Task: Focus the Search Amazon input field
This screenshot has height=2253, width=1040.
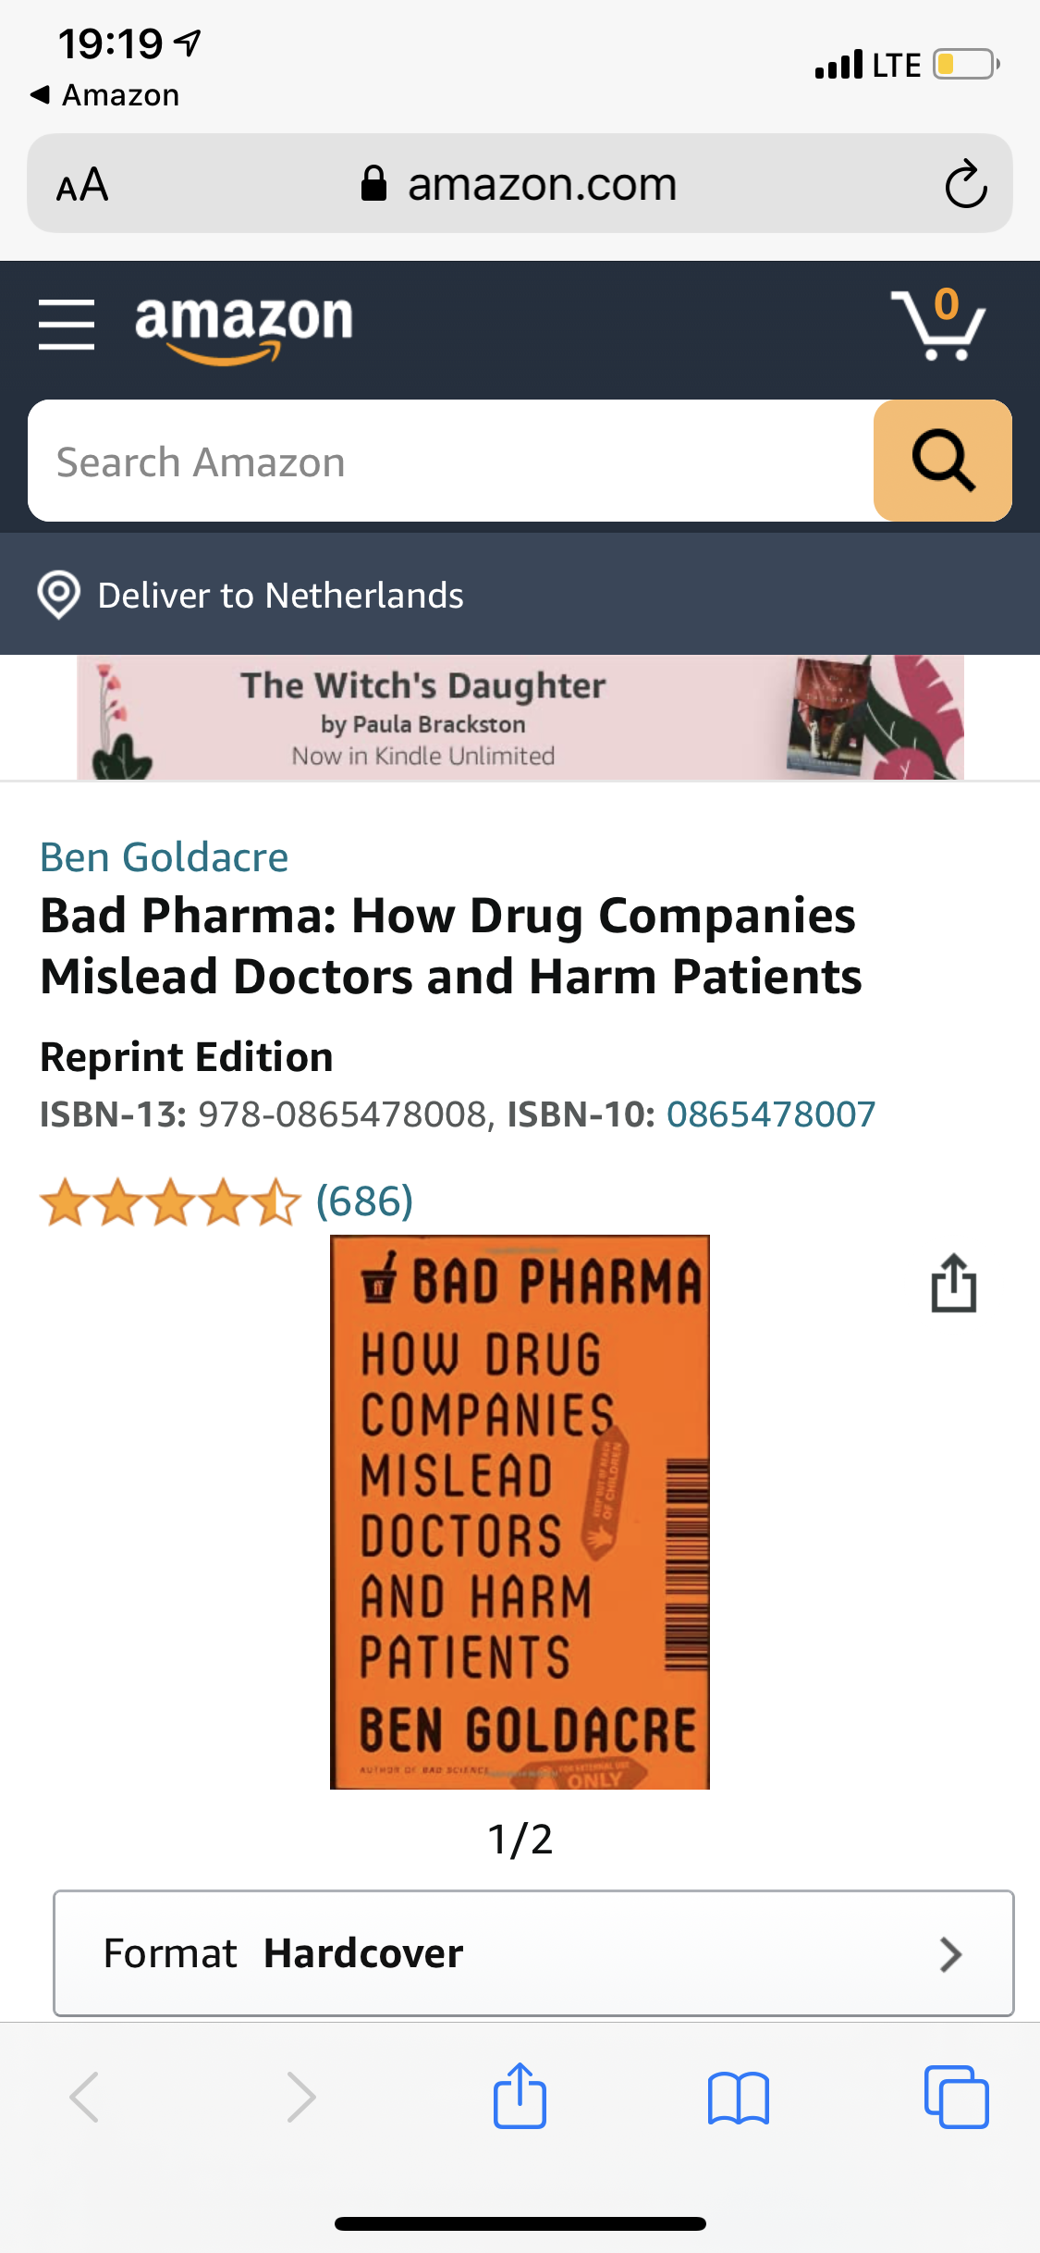Action: point(451,461)
